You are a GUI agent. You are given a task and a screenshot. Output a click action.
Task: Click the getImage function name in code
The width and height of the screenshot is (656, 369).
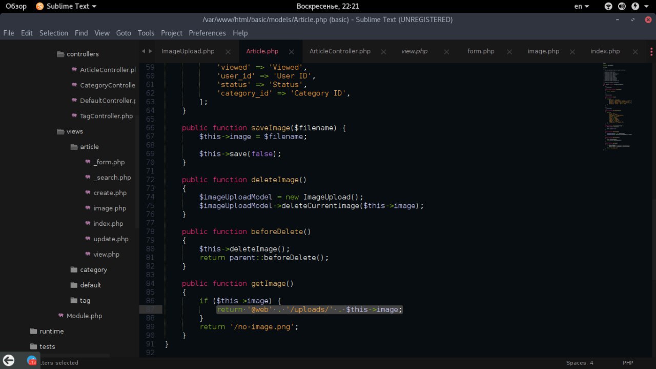pos(270,283)
